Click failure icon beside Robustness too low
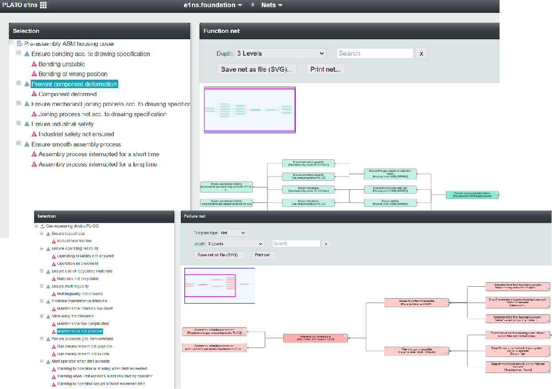The image size is (552, 389). click(54, 241)
